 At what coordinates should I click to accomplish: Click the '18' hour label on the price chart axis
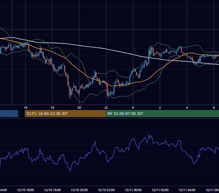click(52, 107)
